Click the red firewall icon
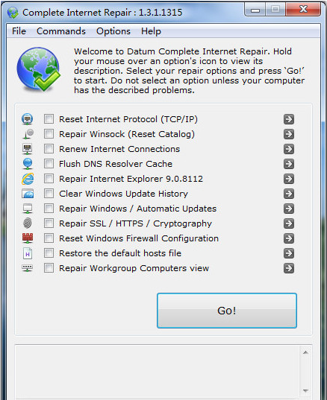 (x=28, y=238)
